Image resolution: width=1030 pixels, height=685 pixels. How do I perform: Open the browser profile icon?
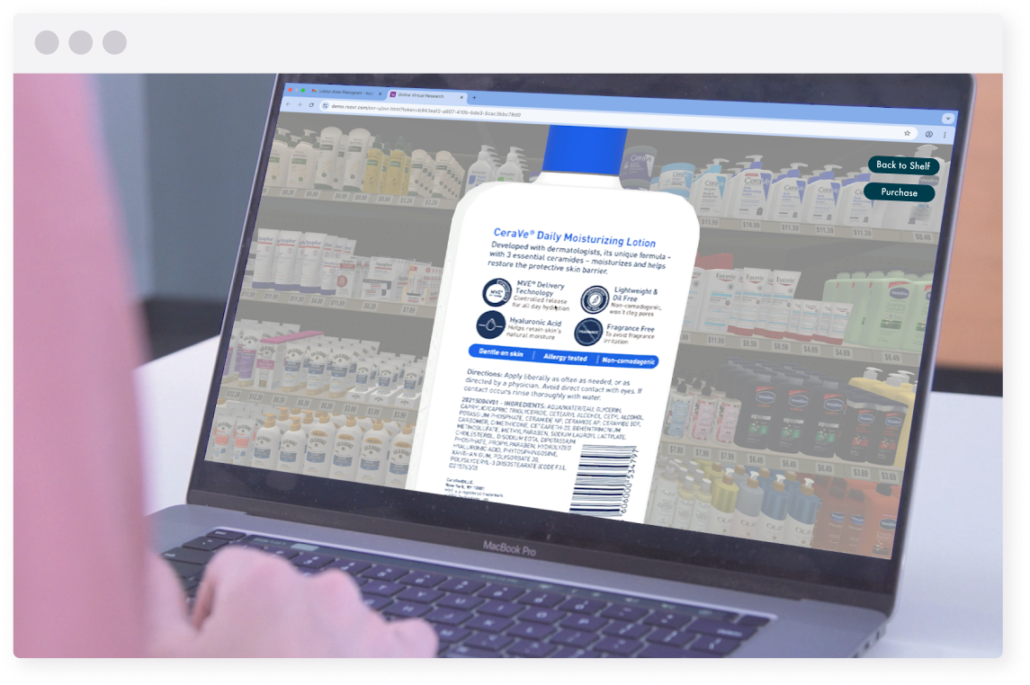tap(928, 134)
